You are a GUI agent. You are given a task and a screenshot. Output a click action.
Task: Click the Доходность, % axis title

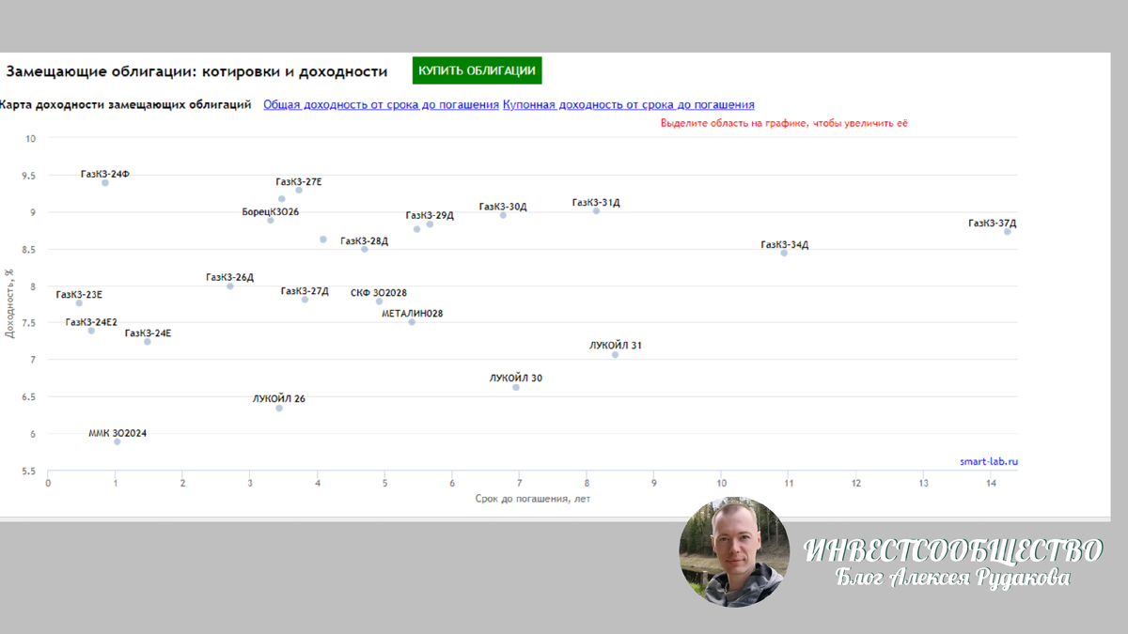pos(9,302)
